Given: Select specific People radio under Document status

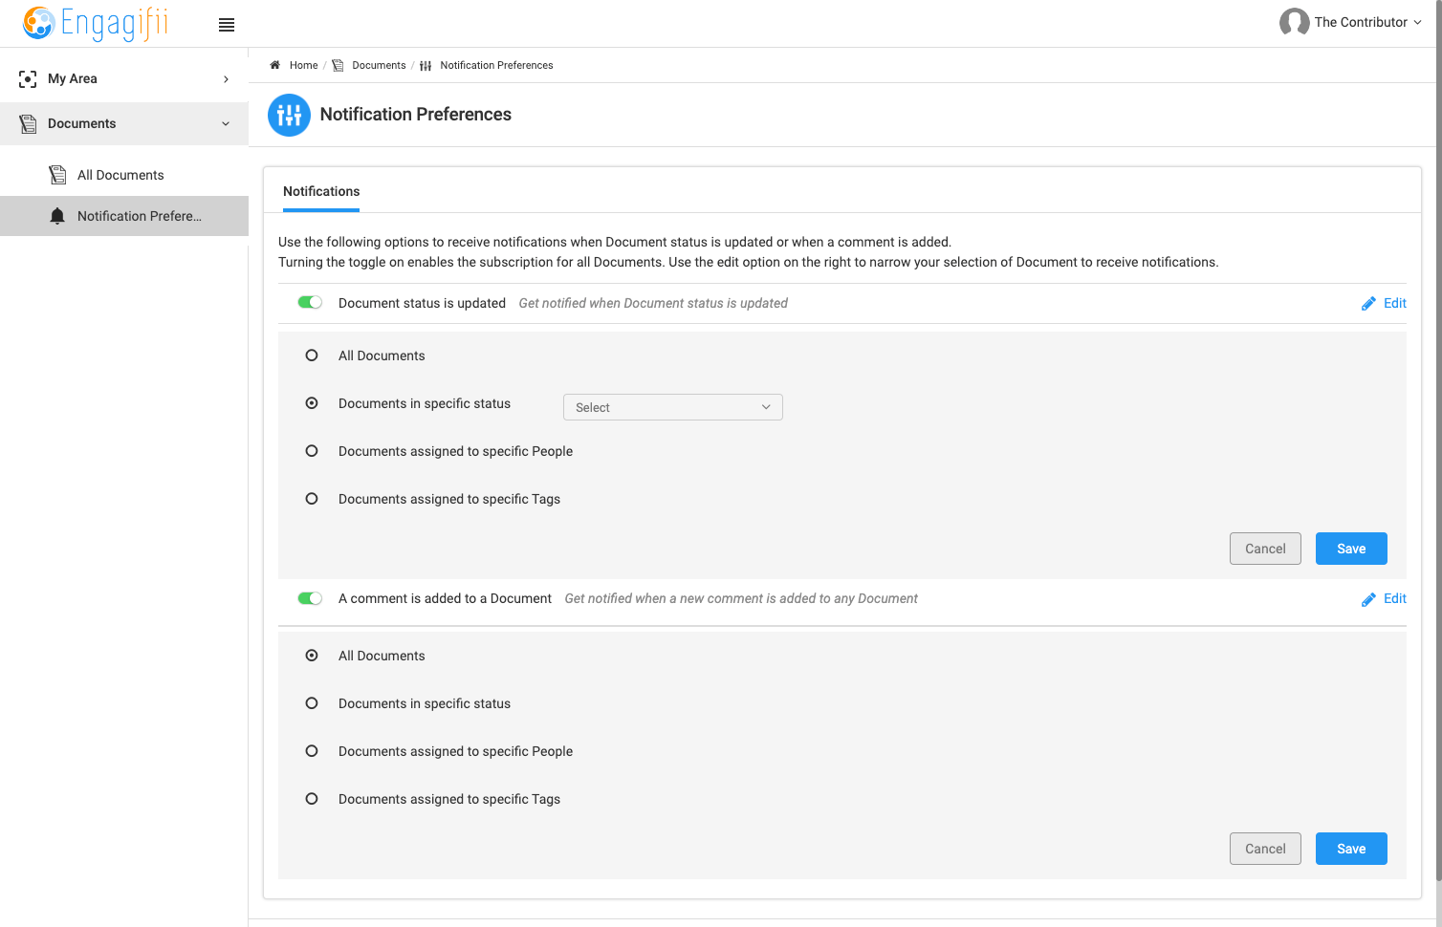Looking at the screenshot, I should click(x=312, y=451).
